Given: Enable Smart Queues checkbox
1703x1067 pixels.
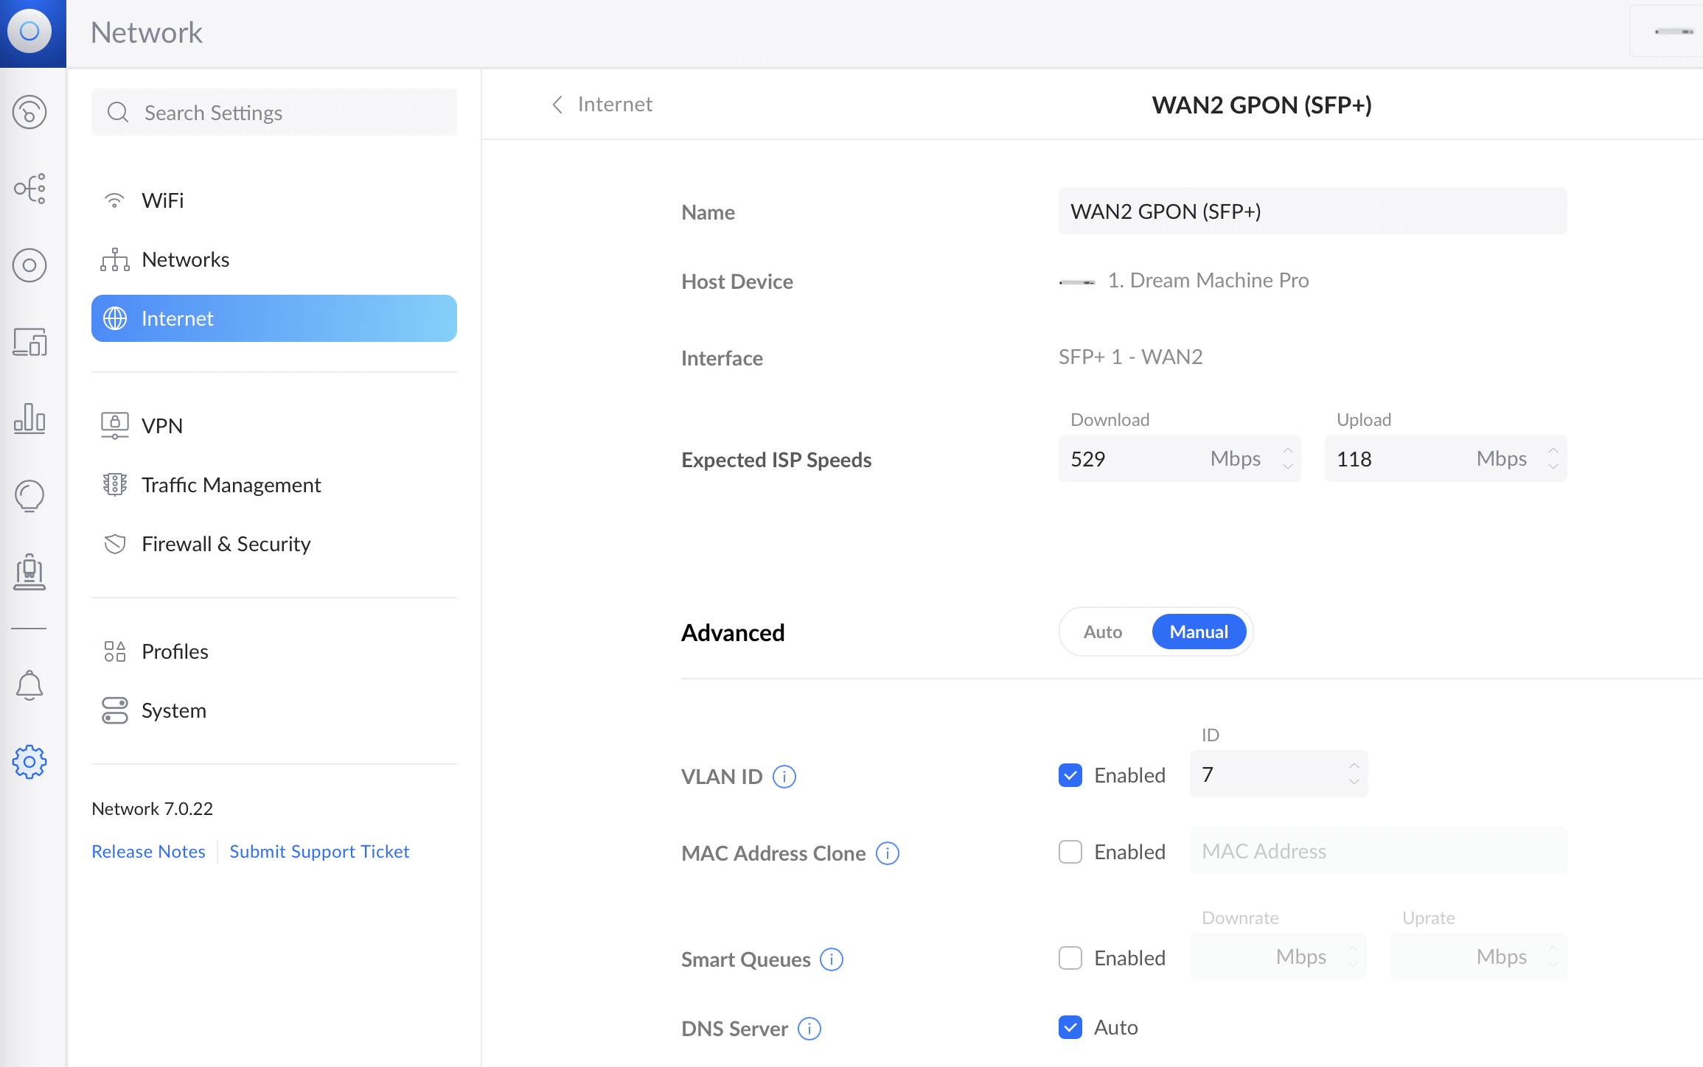Looking at the screenshot, I should (x=1070, y=958).
